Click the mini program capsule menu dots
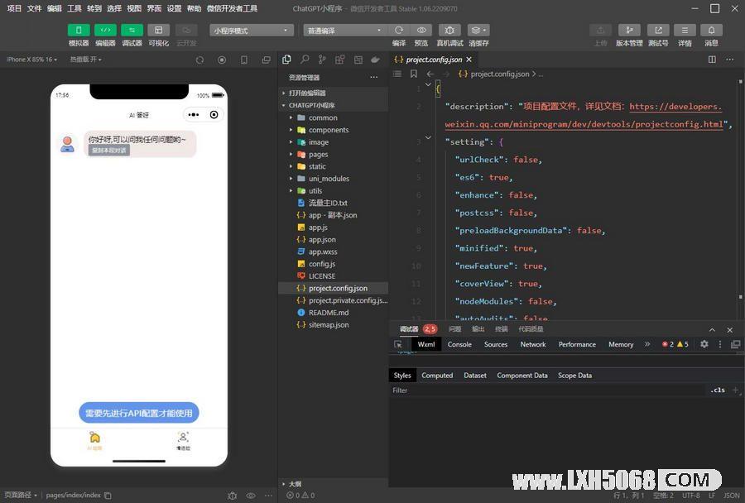745x503 pixels. [194, 114]
